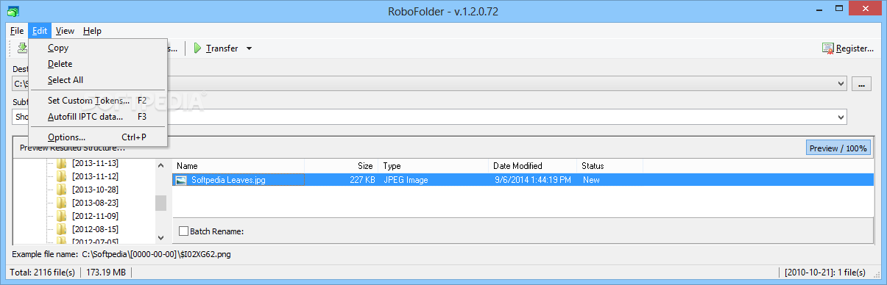Image resolution: width=887 pixels, height=285 pixels.
Task: Open the File menu
Action: (x=17, y=31)
